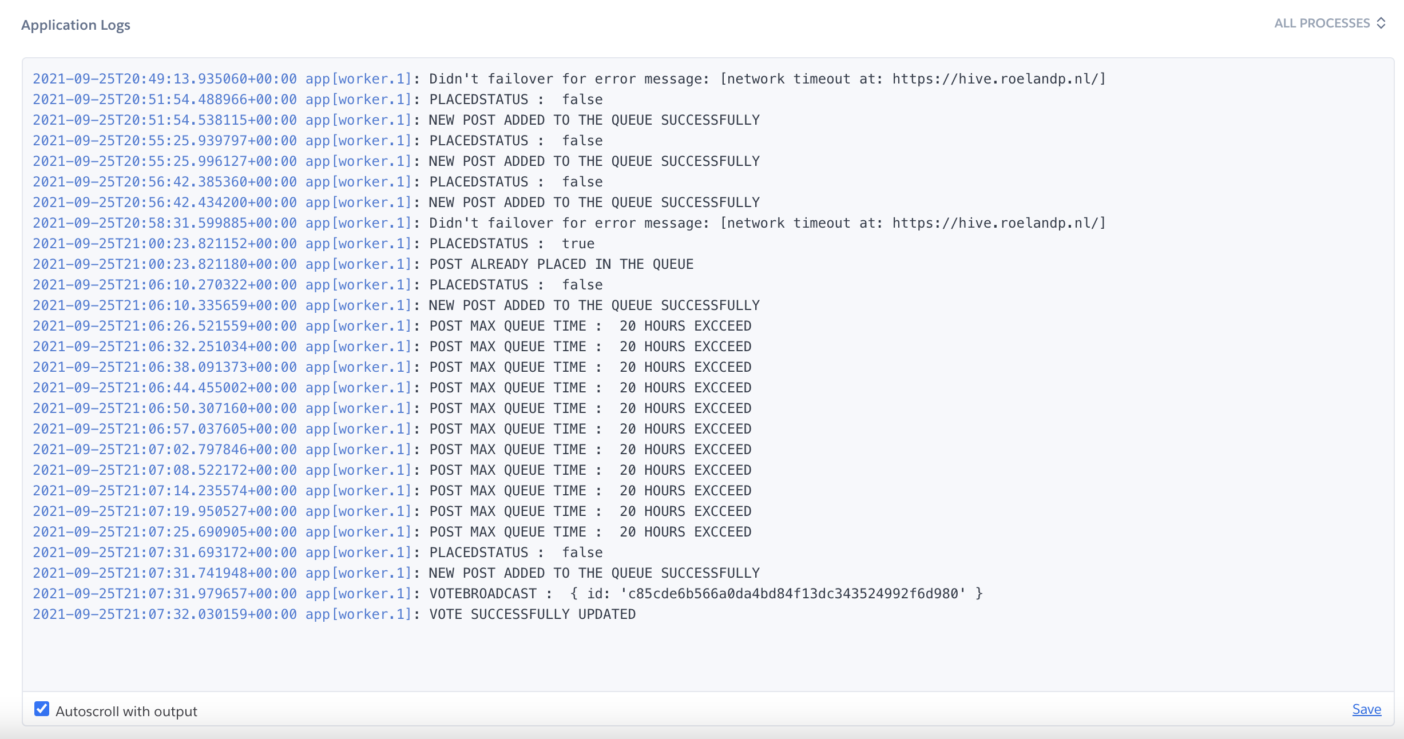Click the Application Logs heading
Screen dimensions: 1404x739
pyautogui.click(x=76, y=25)
